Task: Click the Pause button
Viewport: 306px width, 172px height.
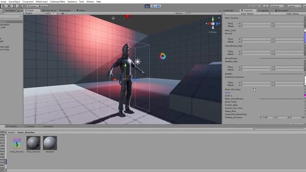Action: tap(153, 6)
